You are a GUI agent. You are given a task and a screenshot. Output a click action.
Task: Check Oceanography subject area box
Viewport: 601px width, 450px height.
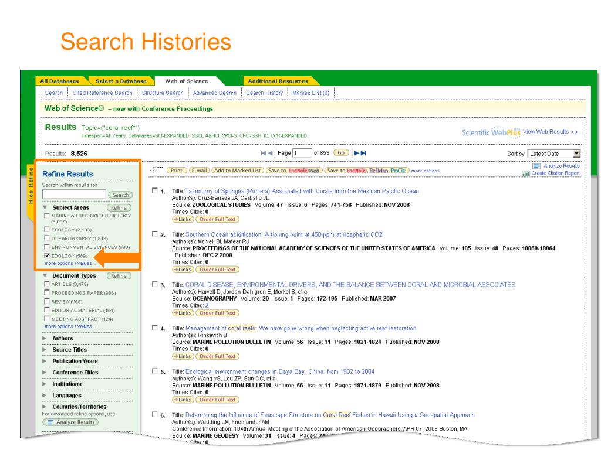click(47, 238)
